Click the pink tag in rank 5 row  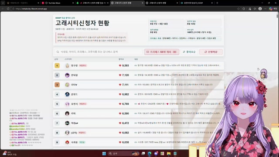point(83,104)
